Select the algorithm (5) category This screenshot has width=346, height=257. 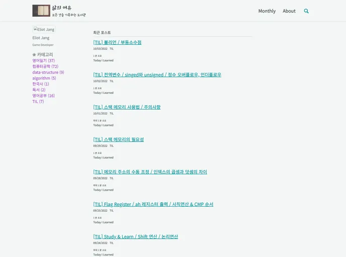(44, 78)
